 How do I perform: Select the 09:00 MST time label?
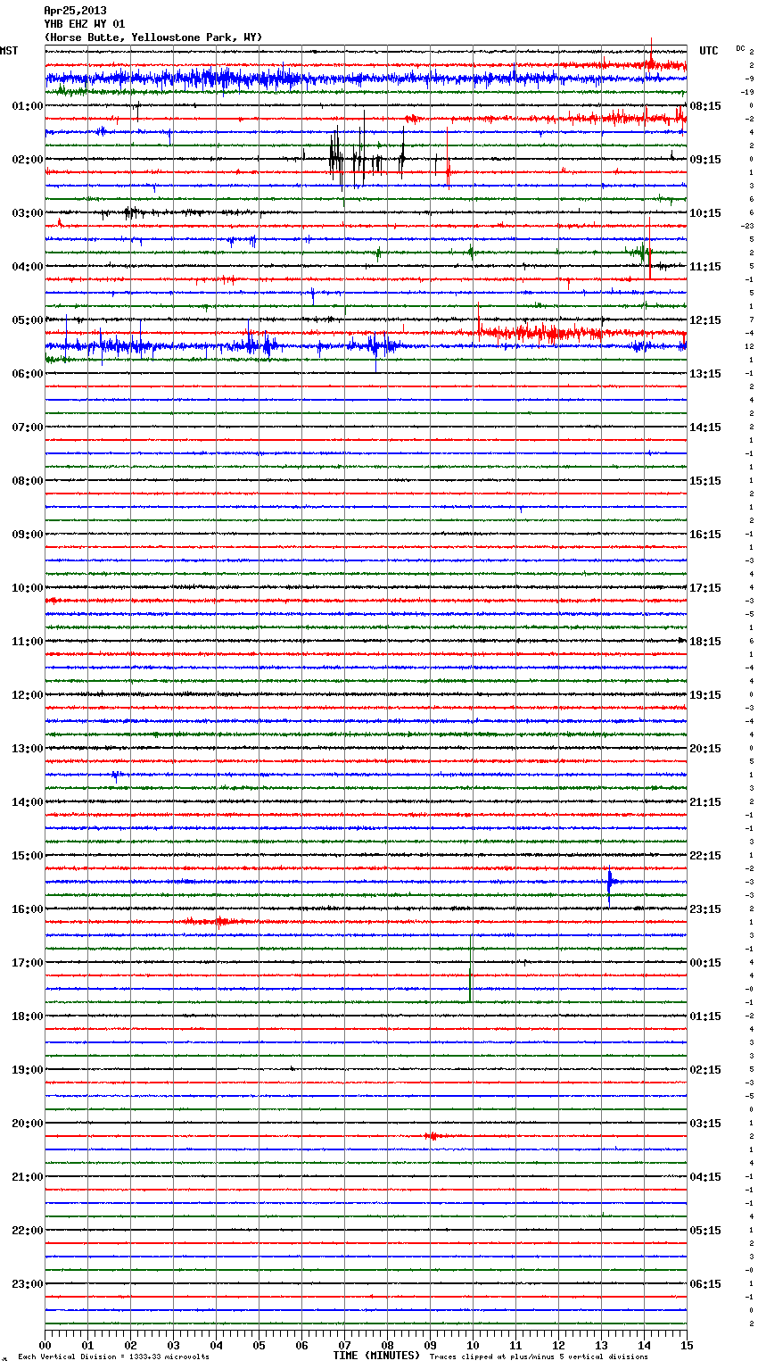(28, 535)
